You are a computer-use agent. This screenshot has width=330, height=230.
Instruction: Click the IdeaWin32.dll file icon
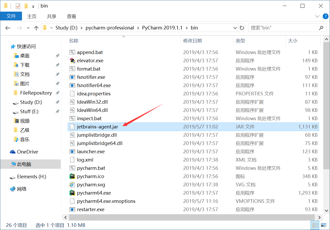pyautogui.click(x=72, y=102)
